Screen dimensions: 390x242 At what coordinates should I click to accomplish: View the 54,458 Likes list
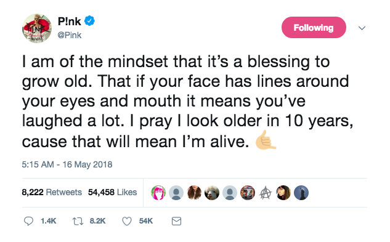(112, 192)
